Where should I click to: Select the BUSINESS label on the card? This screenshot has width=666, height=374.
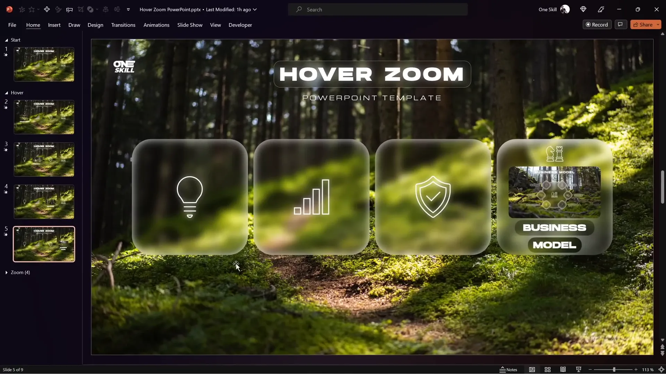point(554,228)
